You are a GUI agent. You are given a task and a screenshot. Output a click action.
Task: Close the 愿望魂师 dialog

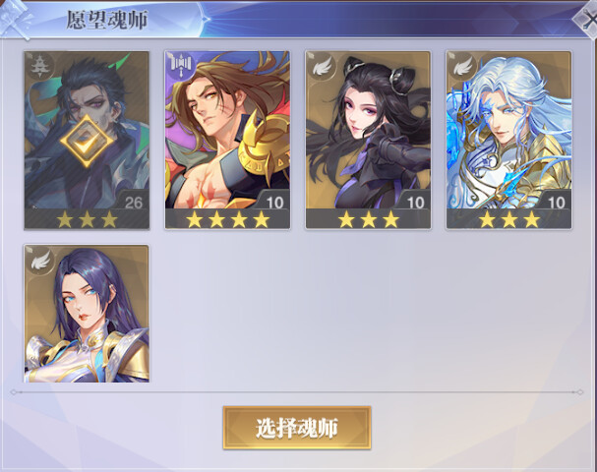coord(588,19)
